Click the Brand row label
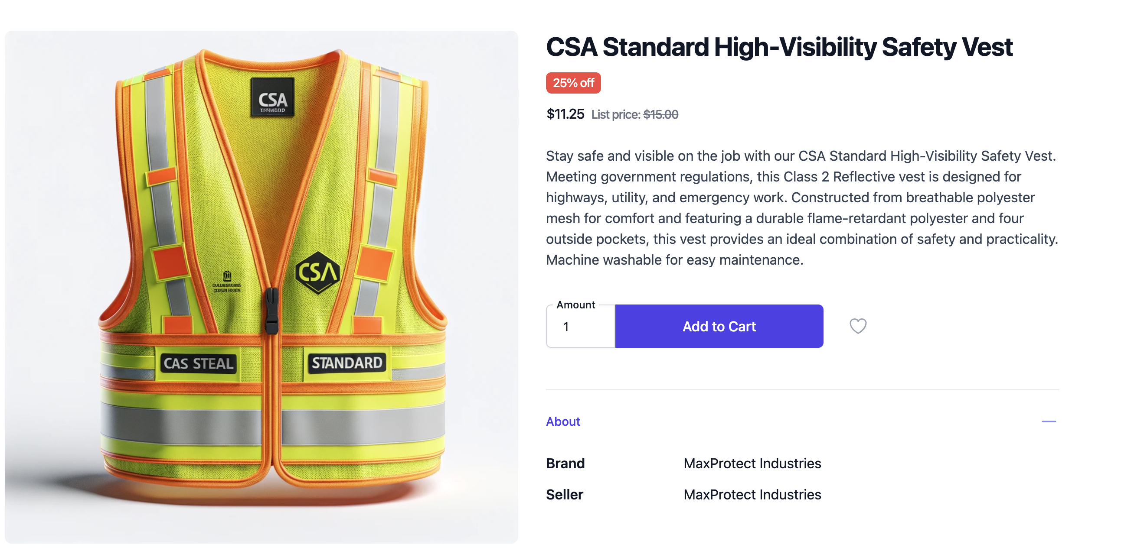Screen dimensions: 1121x554 tap(565, 463)
